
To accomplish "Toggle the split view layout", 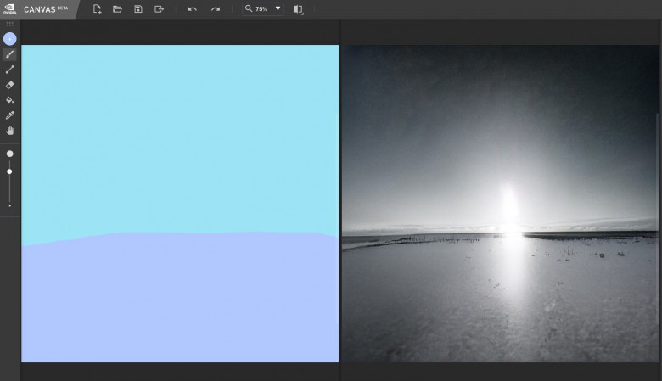I will [x=298, y=9].
